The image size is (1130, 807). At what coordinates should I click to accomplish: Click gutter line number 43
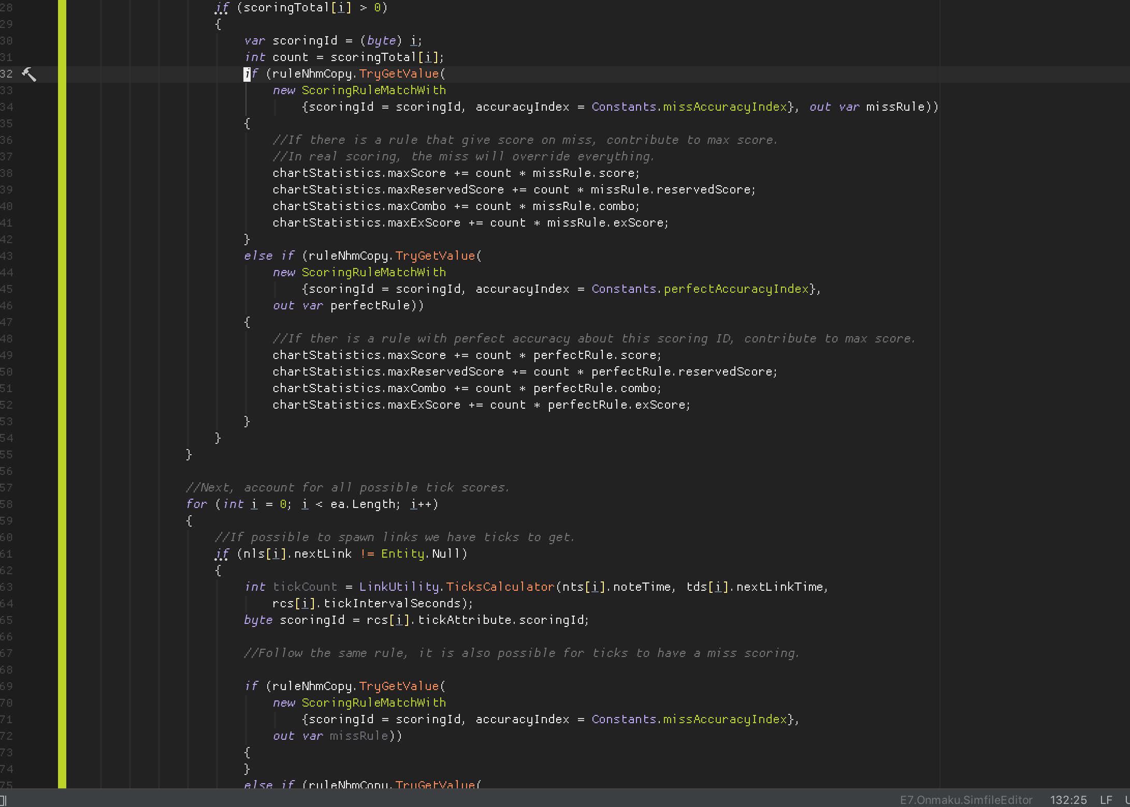point(6,256)
